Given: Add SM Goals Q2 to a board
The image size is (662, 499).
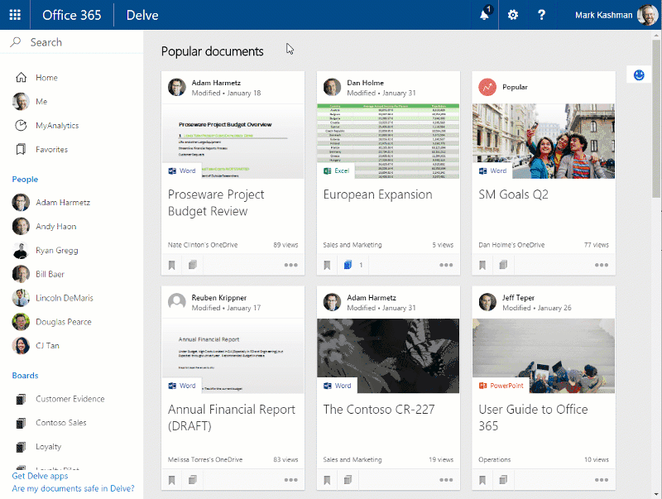Looking at the screenshot, I should tap(503, 265).
